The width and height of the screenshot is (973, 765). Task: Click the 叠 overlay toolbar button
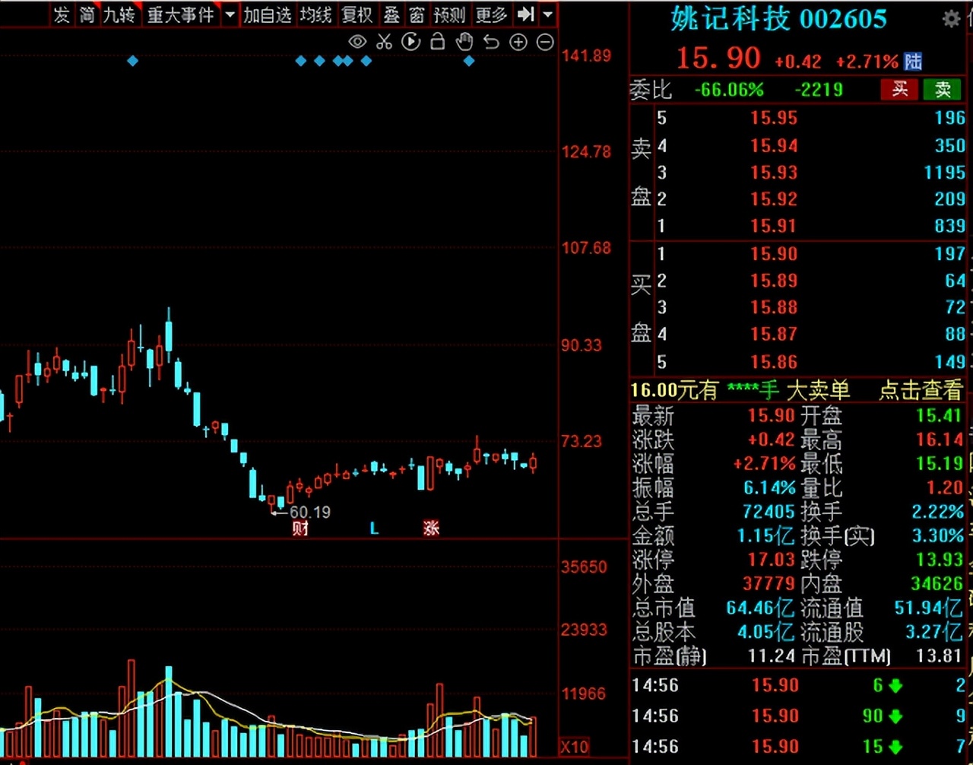point(391,14)
